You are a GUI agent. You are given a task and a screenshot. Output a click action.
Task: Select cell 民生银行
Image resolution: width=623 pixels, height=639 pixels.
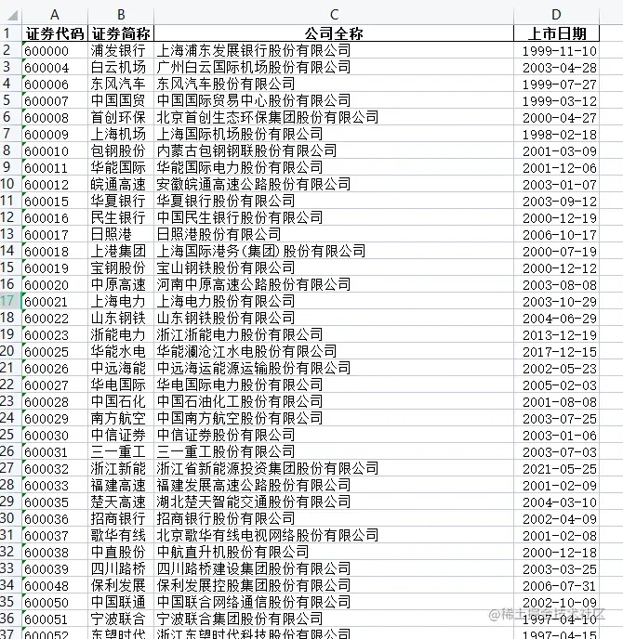[x=121, y=217]
